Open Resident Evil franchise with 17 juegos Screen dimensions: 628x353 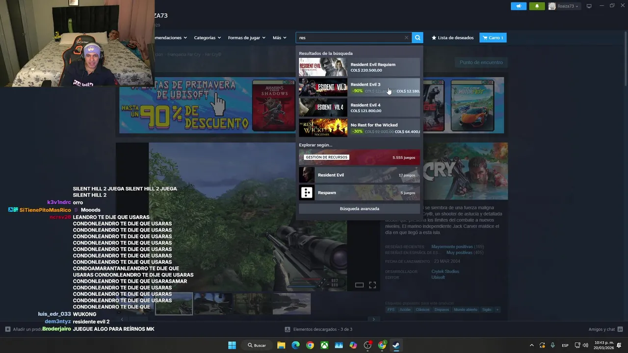point(359,175)
